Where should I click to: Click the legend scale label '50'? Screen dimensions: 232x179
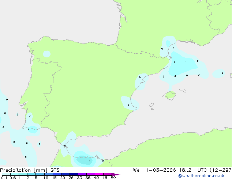[113, 178]
